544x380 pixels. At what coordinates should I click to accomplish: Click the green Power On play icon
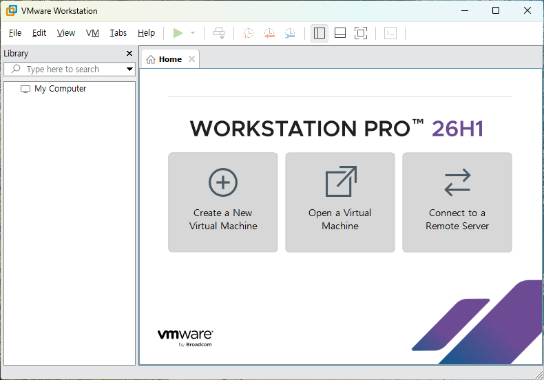178,33
